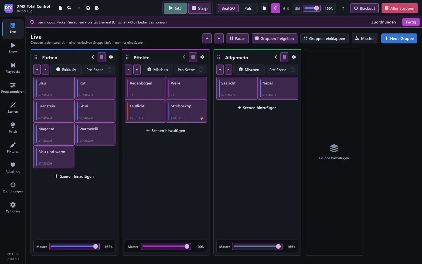This screenshot has height=264, width=422.
Task: Toggle Mischen mode in the Effekte group
Action: (158, 70)
